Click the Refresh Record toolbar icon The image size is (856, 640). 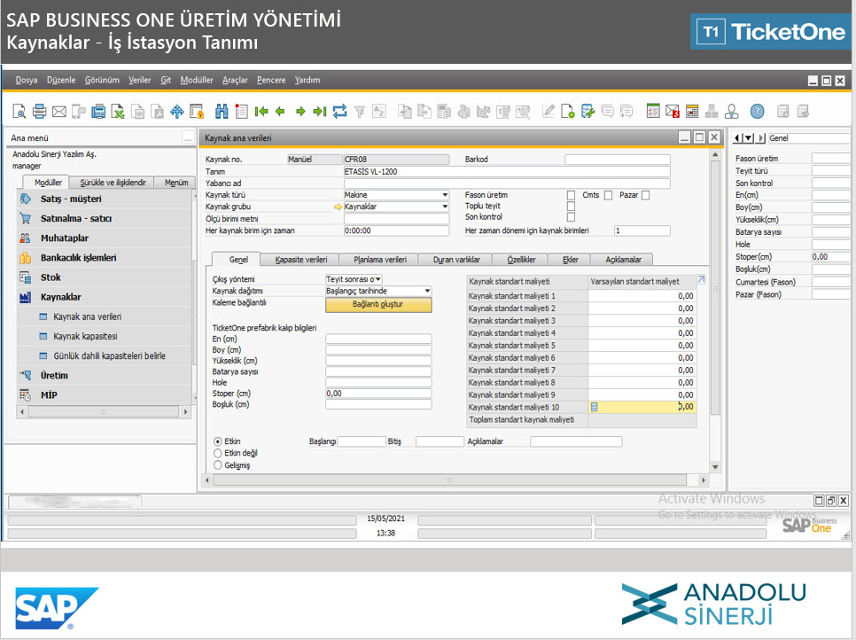(x=339, y=112)
